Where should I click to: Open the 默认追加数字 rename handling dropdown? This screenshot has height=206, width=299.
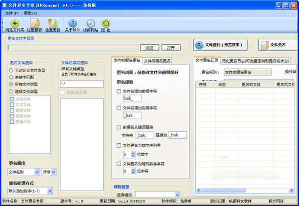pos(31,191)
